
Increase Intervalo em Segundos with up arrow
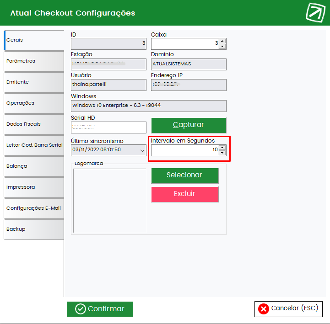pos(222,148)
